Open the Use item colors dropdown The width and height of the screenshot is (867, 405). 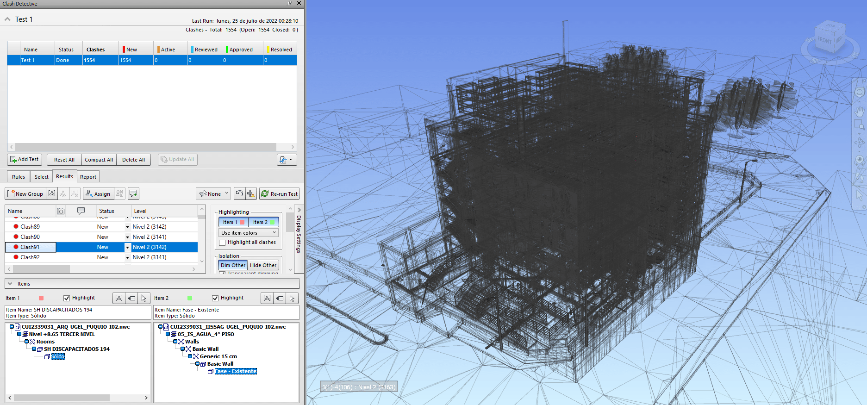pyautogui.click(x=249, y=233)
